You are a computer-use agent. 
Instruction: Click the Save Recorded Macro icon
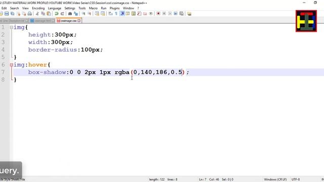[181, 14]
